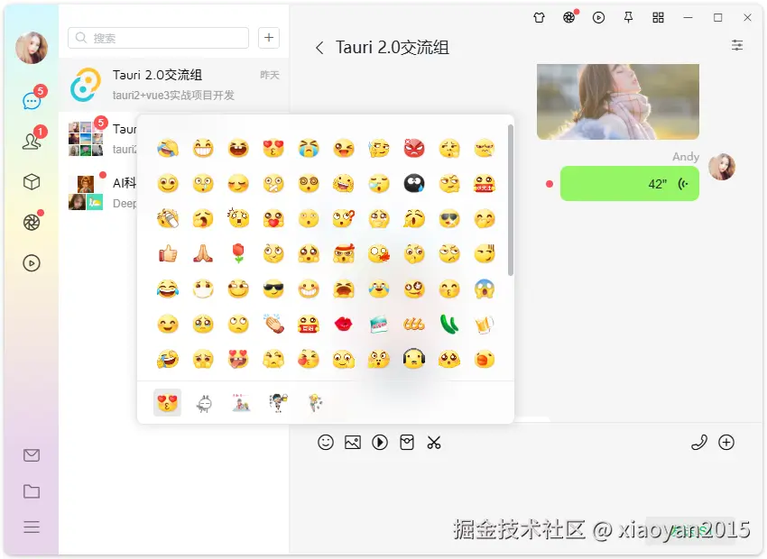This screenshot has height=559, width=767.
Task: Click the image upload icon in toolbar
Action: point(353,443)
